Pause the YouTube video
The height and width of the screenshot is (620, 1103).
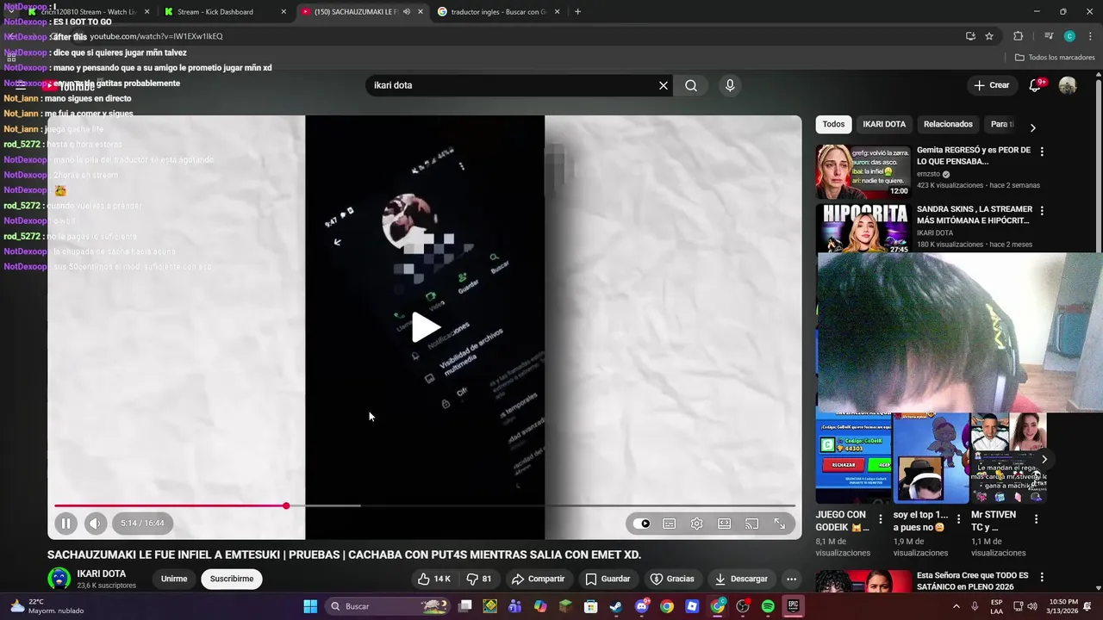pos(65,523)
